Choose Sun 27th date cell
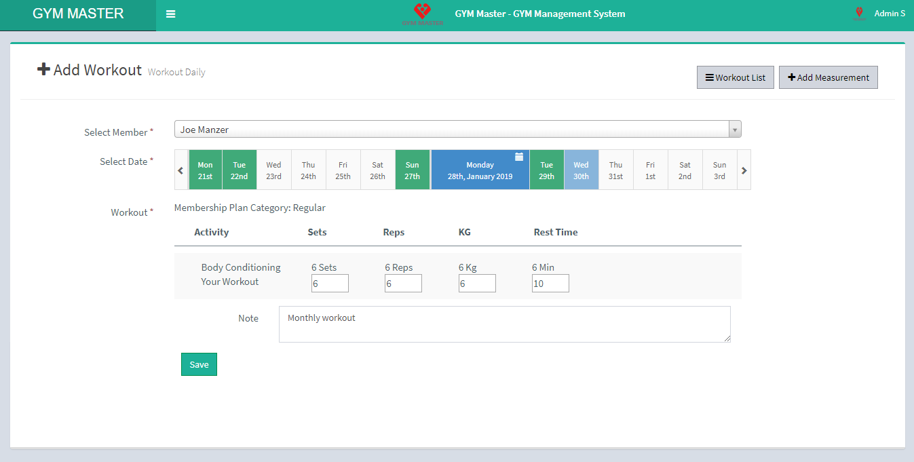Image resolution: width=914 pixels, height=462 pixels. pos(412,170)
